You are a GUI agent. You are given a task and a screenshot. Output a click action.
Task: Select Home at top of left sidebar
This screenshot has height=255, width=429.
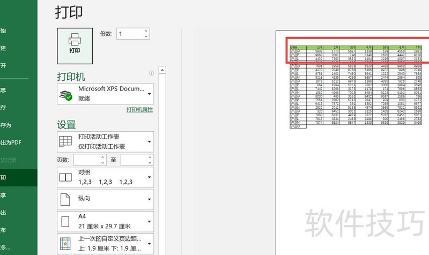[x=19, y=31]
